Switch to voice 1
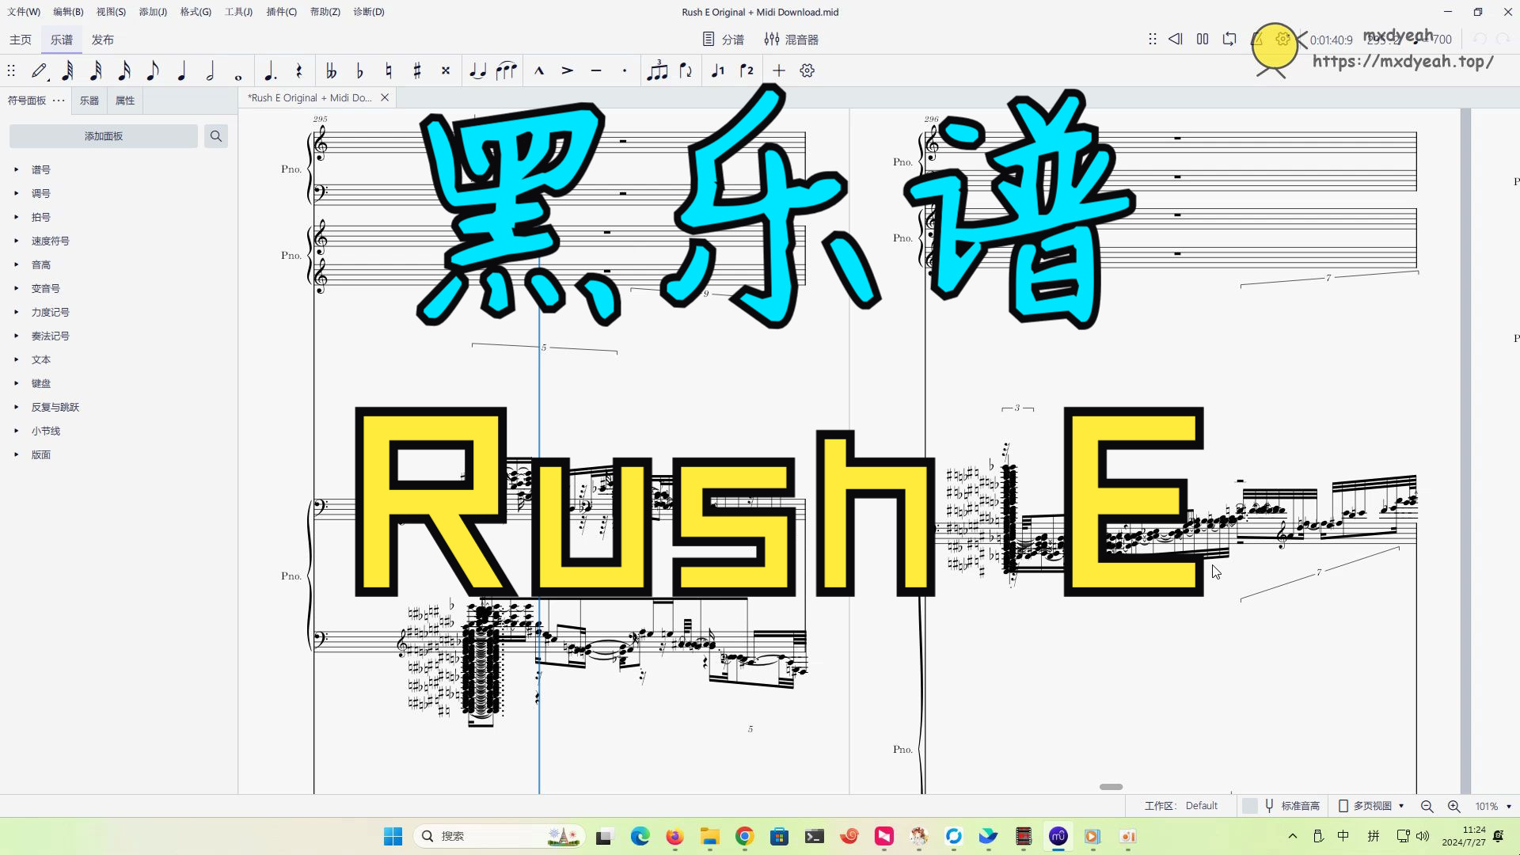This screenshot has height=855, width=1520. [718, 71]
